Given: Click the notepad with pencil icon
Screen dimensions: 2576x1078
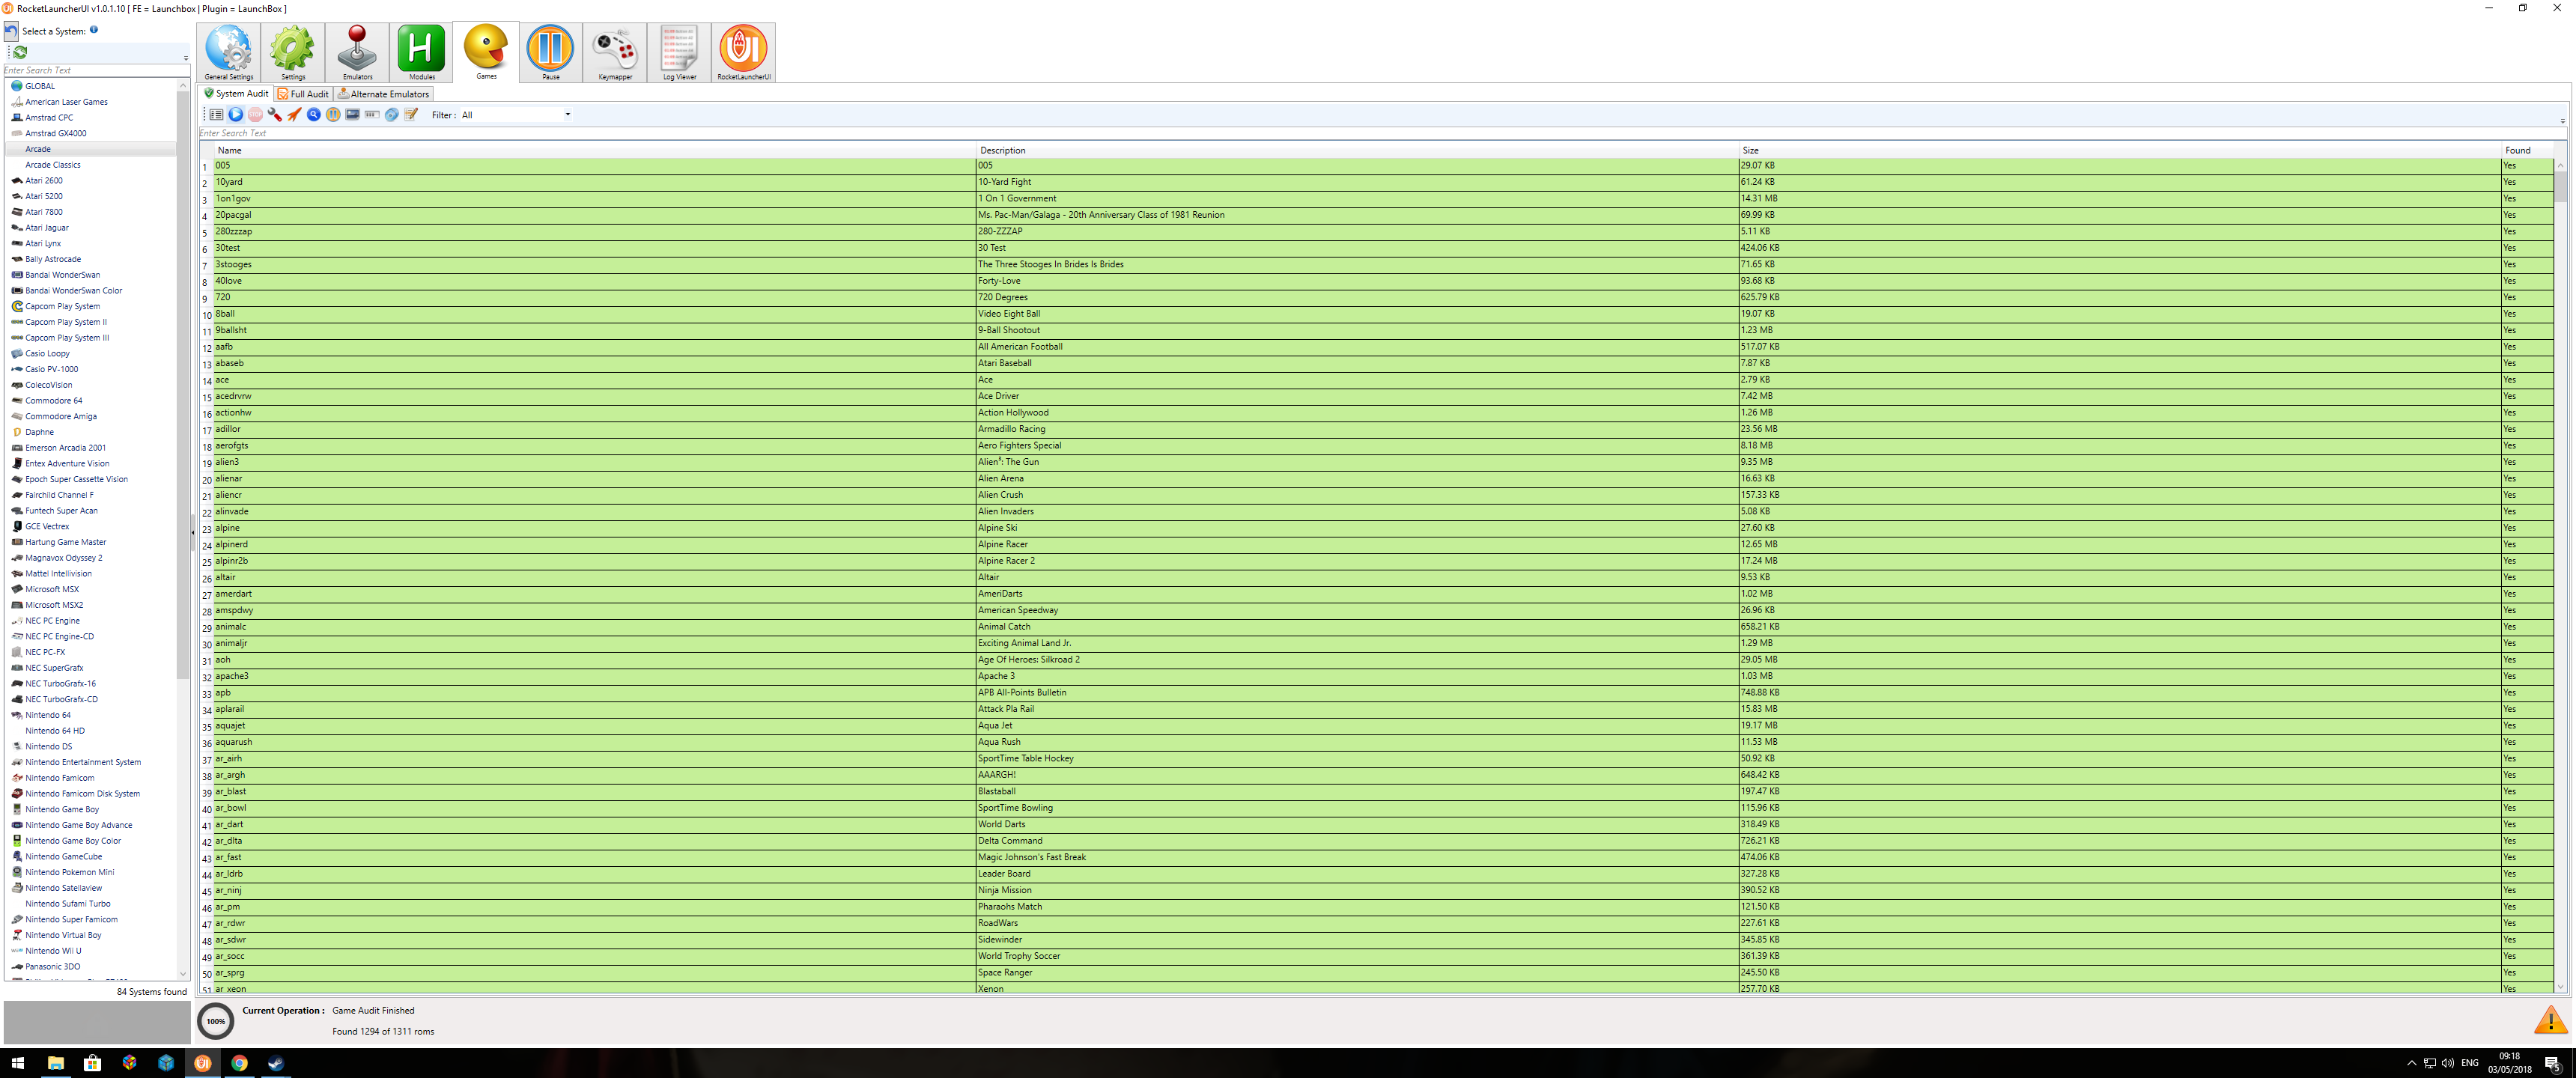Looking at the screenshot, I should [x=411, y=115].
